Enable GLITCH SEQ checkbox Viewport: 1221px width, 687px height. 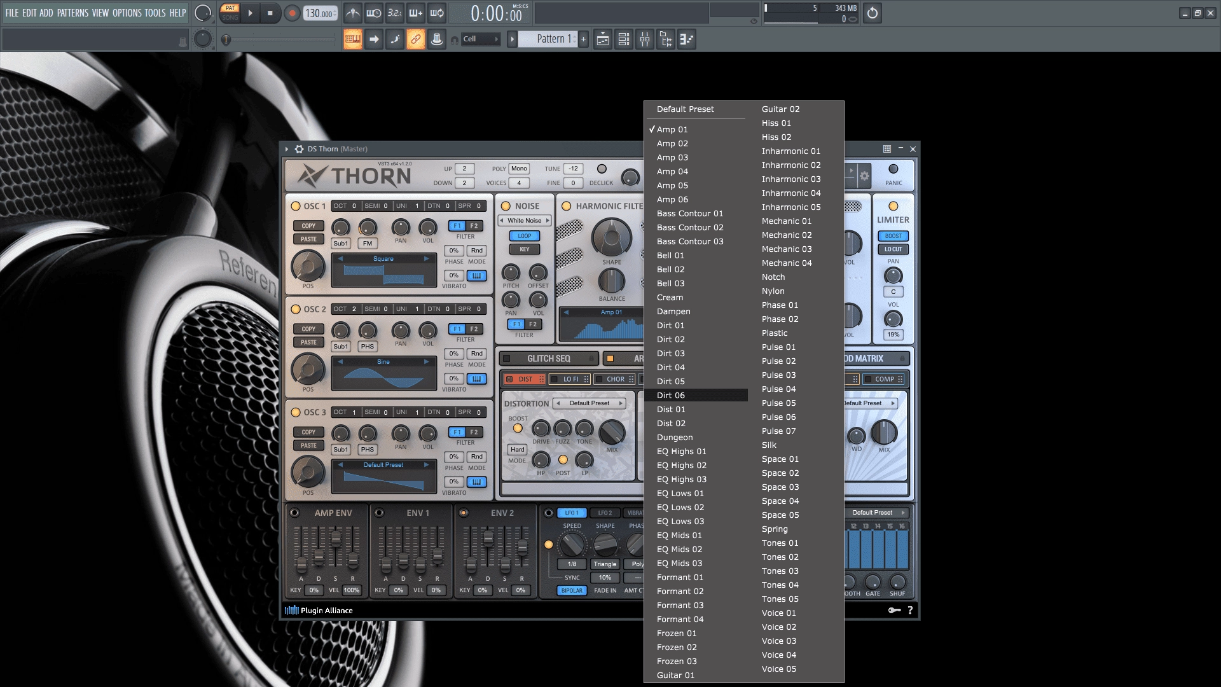tap(507, 359)
